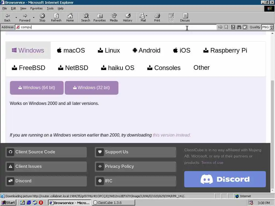Viewport: 275px width, 206px height.
Task: Select the iOS platform tab
Action: tap(182, 50)
